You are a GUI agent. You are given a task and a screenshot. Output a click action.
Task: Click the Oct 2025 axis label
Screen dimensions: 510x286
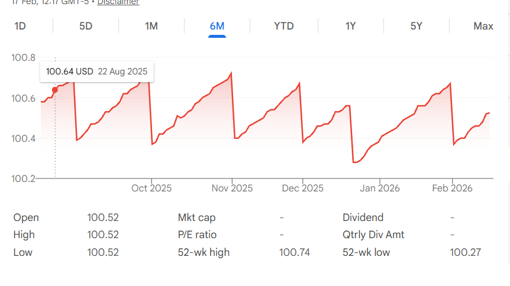coord(151,188)
